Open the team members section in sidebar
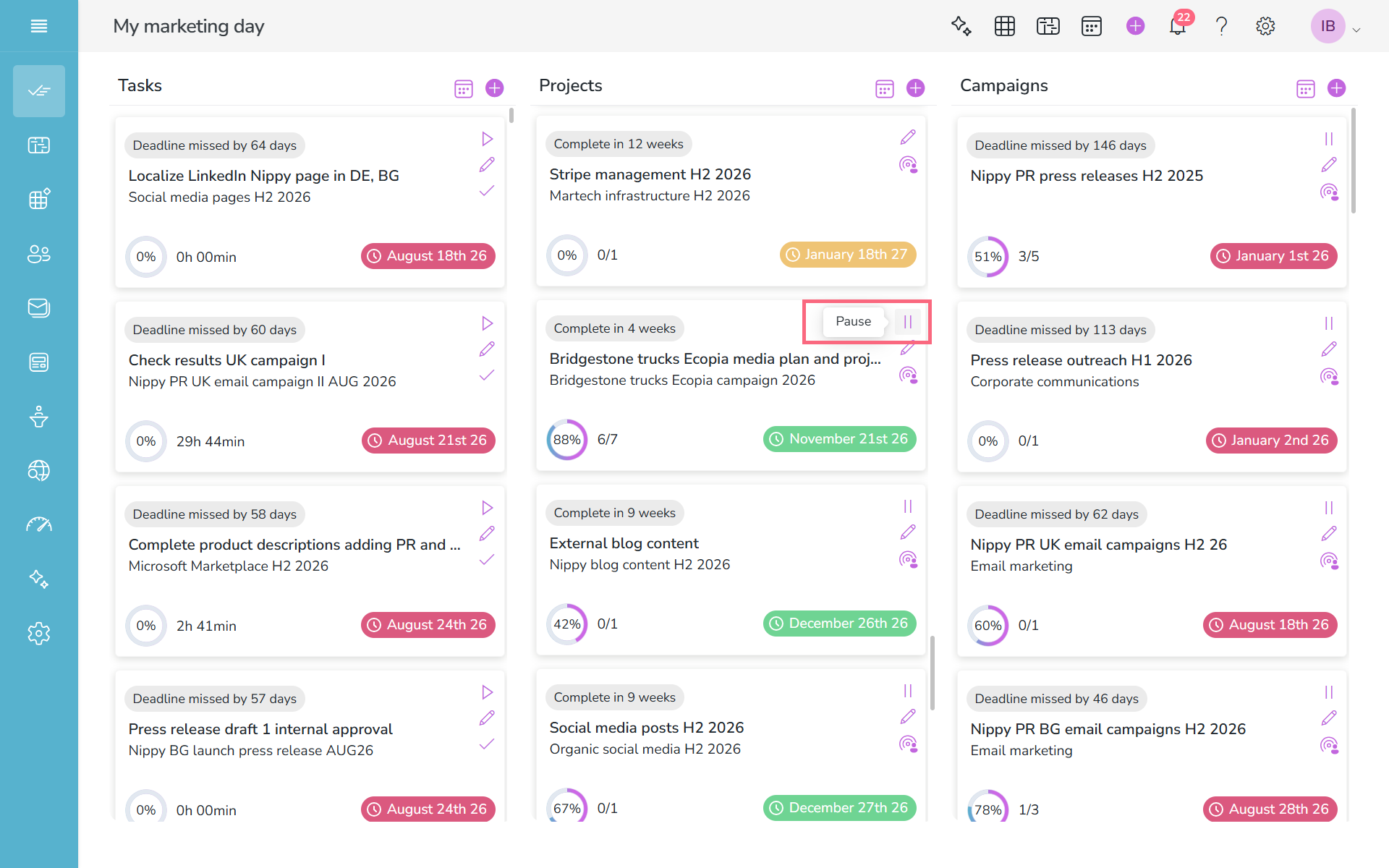This screenshot has width=1389, height=868. tap(39, 254)
